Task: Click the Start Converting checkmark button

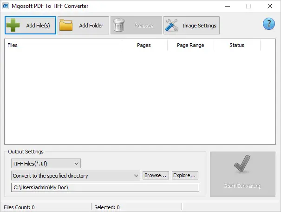Action: pyautogui.click(x=242, y=174)
